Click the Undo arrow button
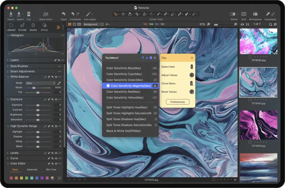This screenshot has height=188, width=285. click(73, 14)
